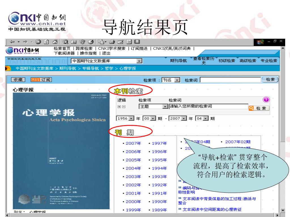Open the browser Search toolbar icon

(x=65, y=42)
